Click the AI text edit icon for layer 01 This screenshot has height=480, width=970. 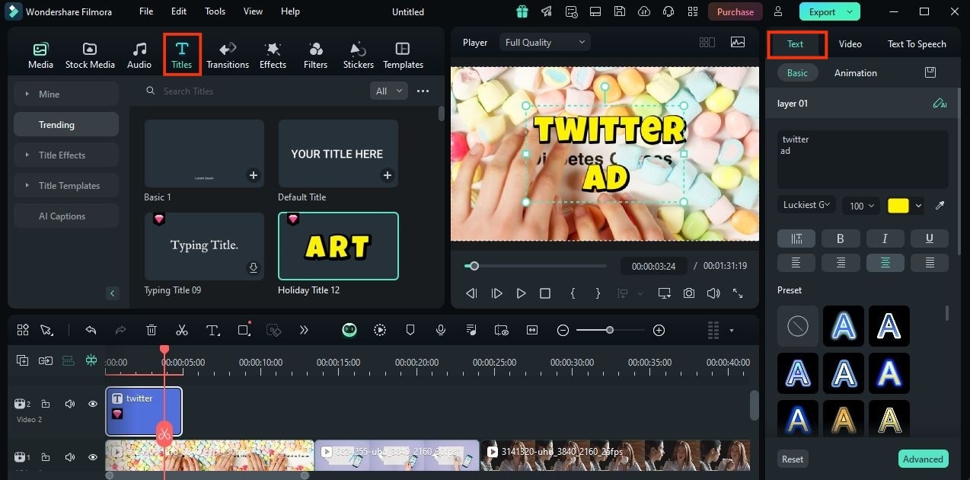click(x=940, y=104)
